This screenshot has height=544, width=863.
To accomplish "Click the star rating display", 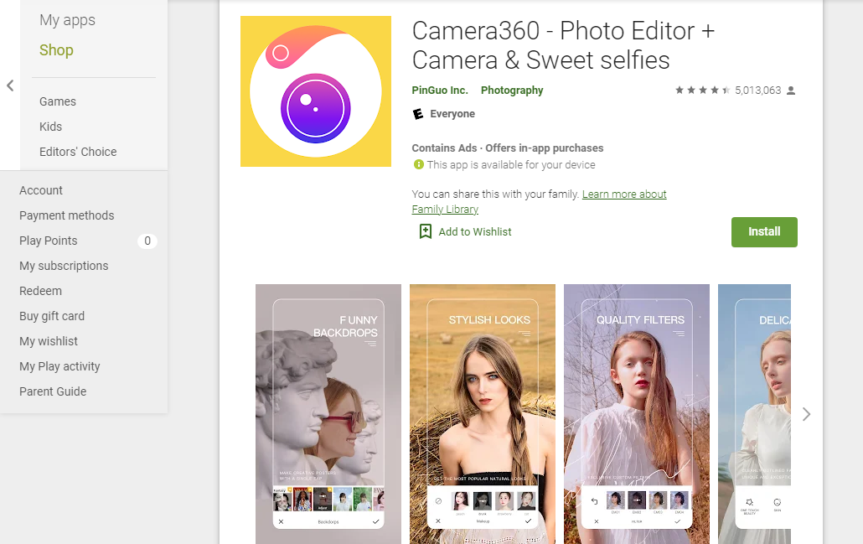I will coord(702,91).
